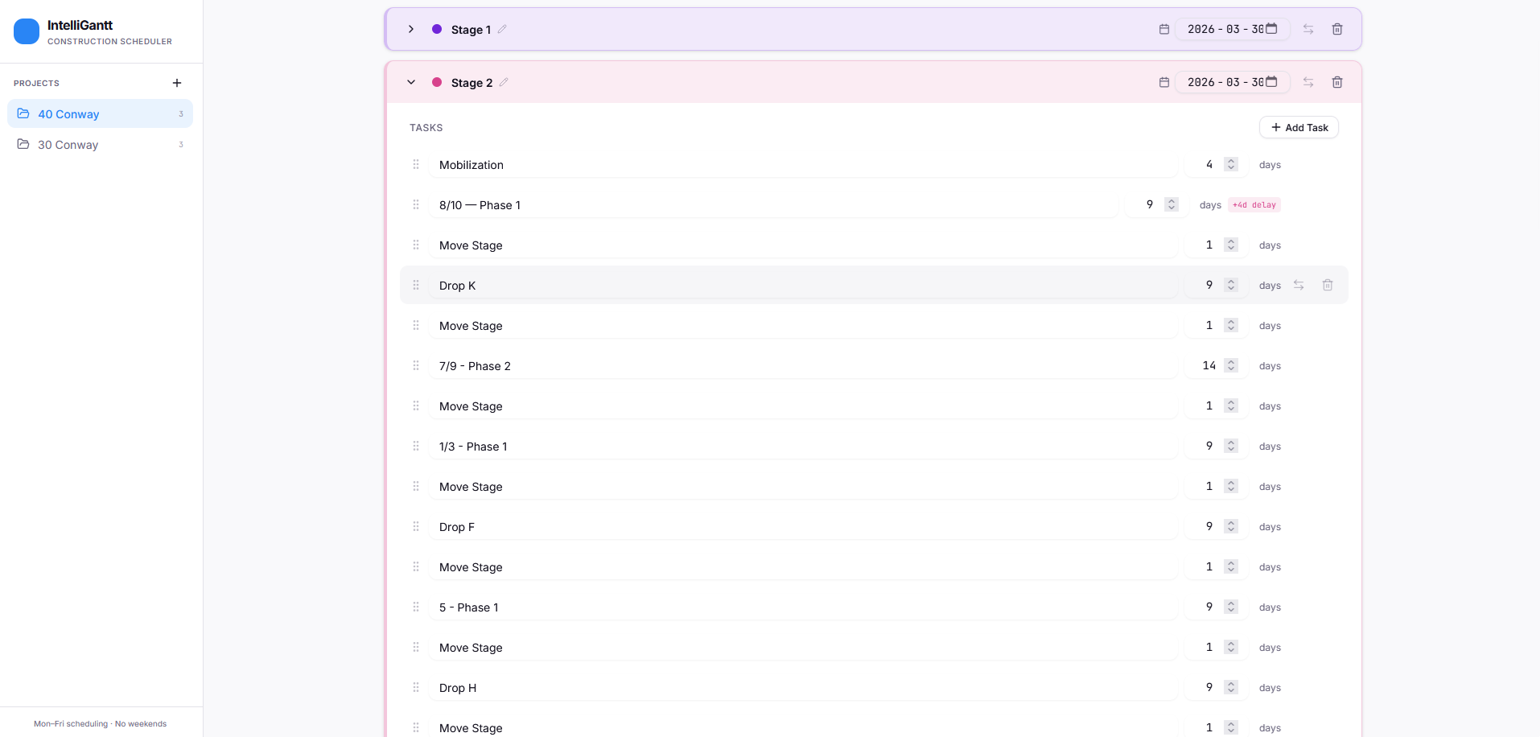Open Stage 1 date picker calendar button
Image resolution: width=1540 pixels, height=737 pixels.
pyautogui.click(x=1271, y=28)
